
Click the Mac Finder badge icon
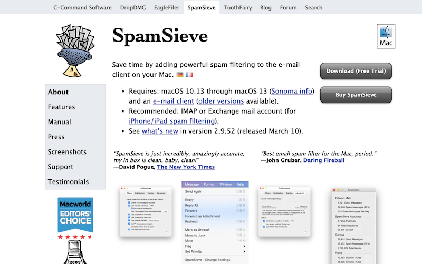[x=386, y=36]
